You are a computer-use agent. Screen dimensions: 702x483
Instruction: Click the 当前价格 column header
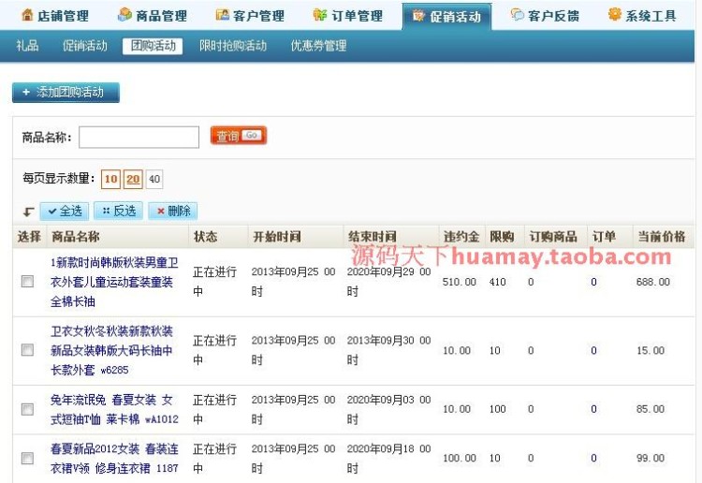click(x=661, y=237)
